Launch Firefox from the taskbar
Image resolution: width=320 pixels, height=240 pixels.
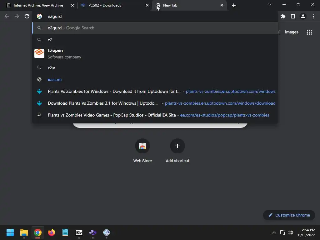pos(52,232)
